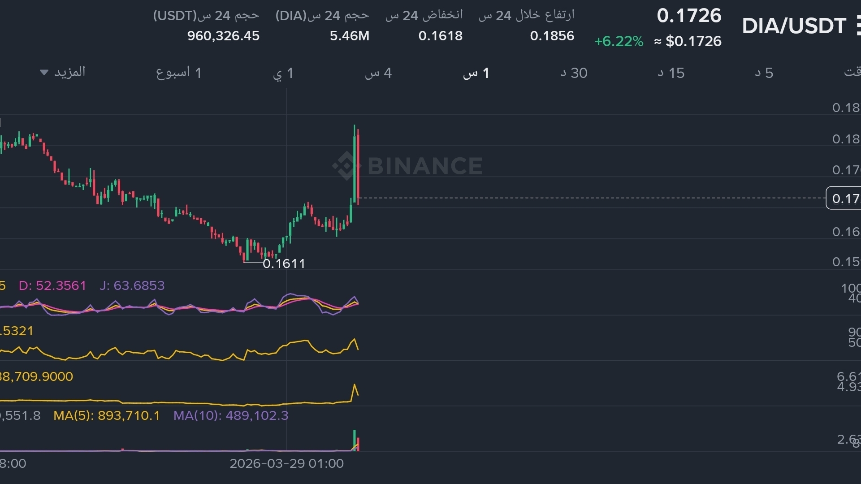Switch to the 30 د (30 minute) interval
861x484 pixels.
click(x=574, y=73)
